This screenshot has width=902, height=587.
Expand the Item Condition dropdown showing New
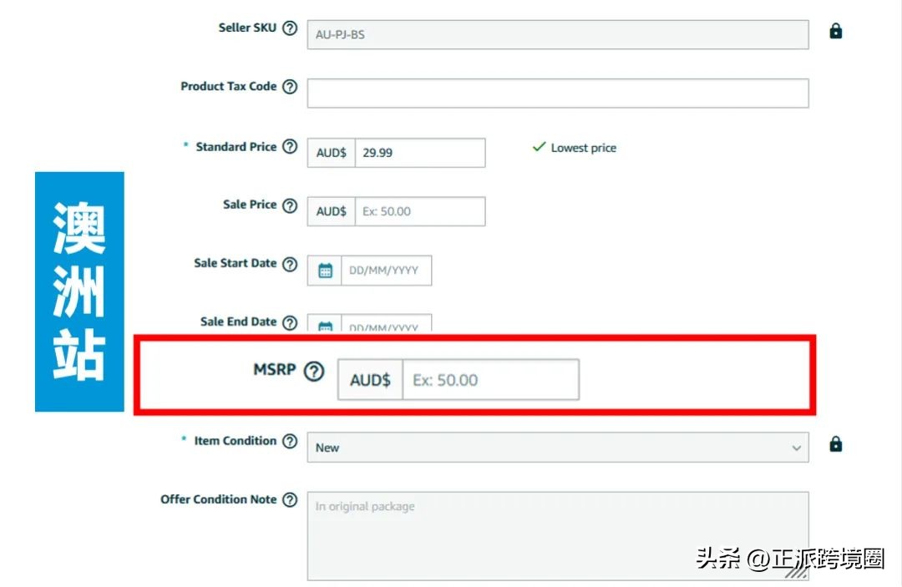(557, 448)
